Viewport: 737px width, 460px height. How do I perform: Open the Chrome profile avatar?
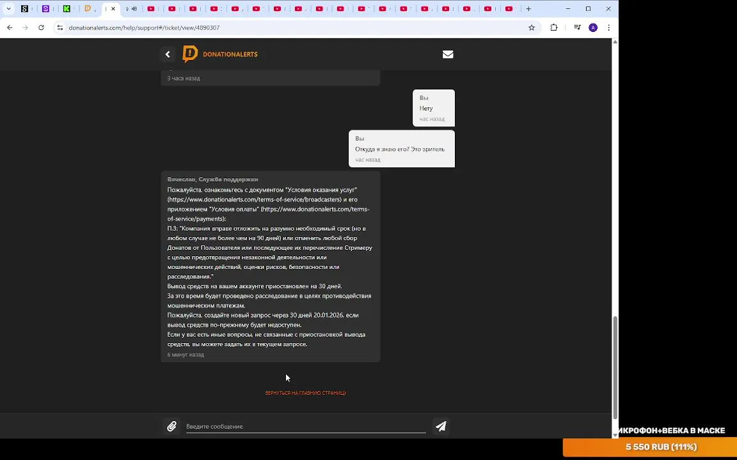point(593,27)
